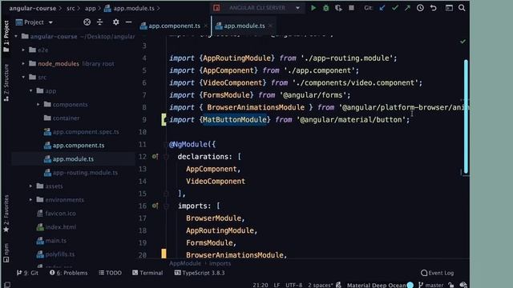Open the Terminal tool window

147,273
